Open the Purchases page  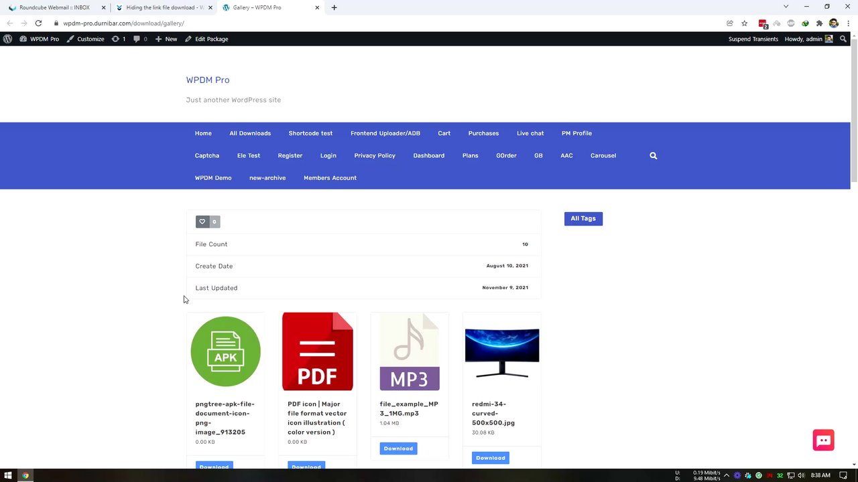pos(483,133)
